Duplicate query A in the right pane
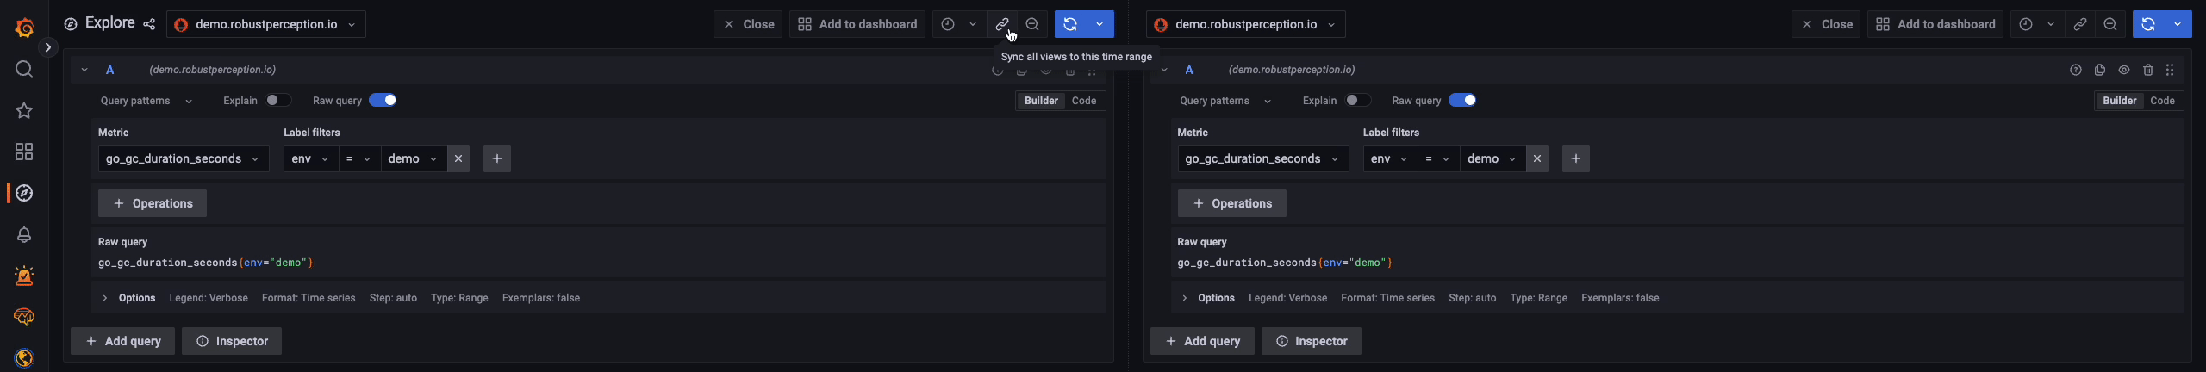 point(2100,70)
